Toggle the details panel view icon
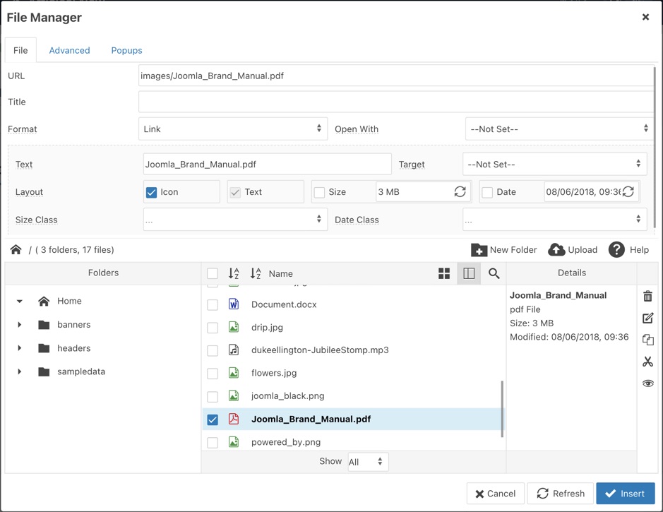Viewport: 663px width, 512px height. tap(469, 273)
